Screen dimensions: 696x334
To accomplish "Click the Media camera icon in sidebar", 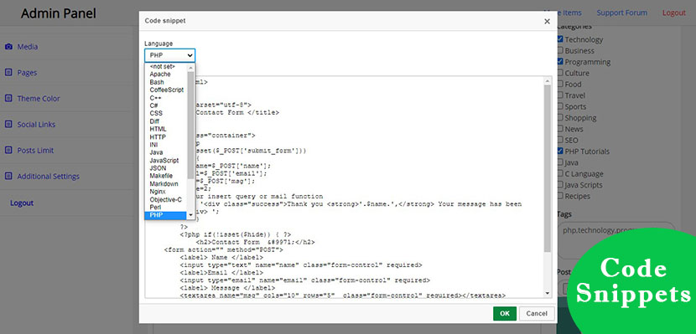I will (8, 47).
